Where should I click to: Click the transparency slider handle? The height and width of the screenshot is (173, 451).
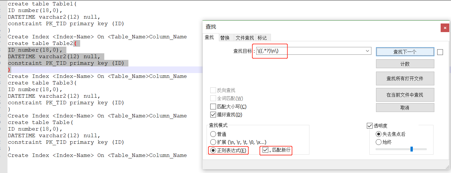pos(412,149)
